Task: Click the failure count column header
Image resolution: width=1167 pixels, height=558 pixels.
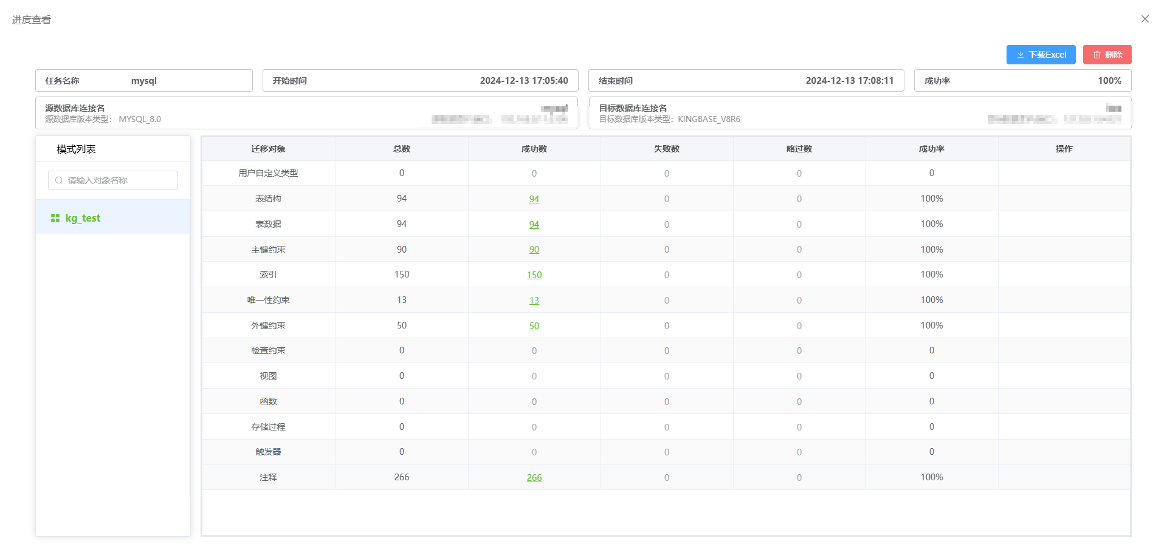Action: [666, 149]
